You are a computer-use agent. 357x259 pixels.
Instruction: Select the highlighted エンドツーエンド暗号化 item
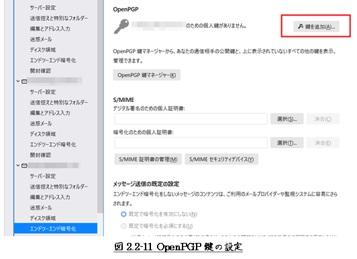55,228
